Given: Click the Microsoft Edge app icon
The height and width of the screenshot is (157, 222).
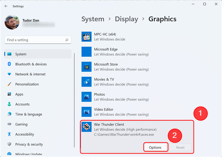Looking at the screenshot, I should [x=87, y=52].
